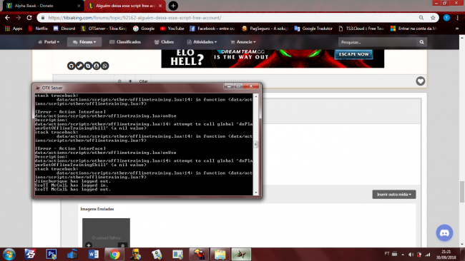
Task: Open Photoshop from the taskbar
Action: [52, 254]
